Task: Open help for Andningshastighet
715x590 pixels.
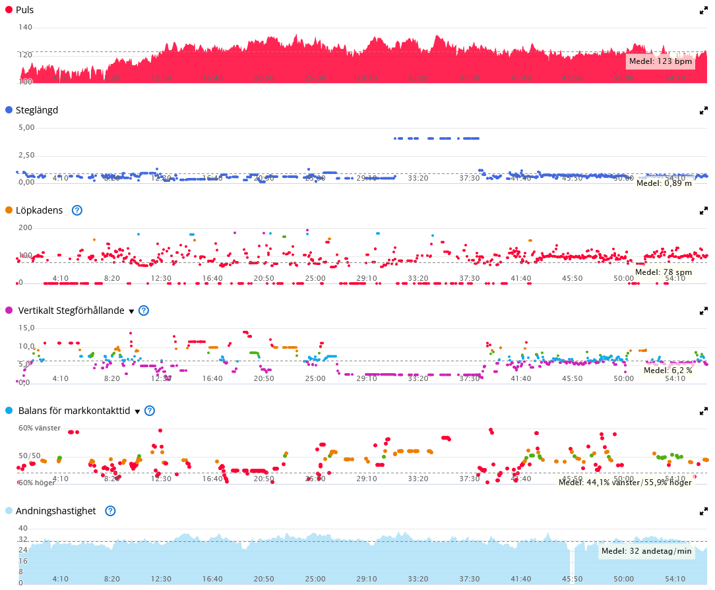Action: 110,511
